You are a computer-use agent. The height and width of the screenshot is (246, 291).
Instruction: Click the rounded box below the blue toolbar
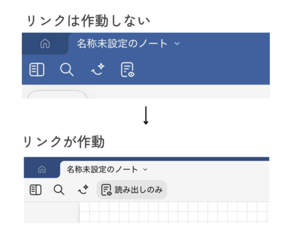point(58,95)
